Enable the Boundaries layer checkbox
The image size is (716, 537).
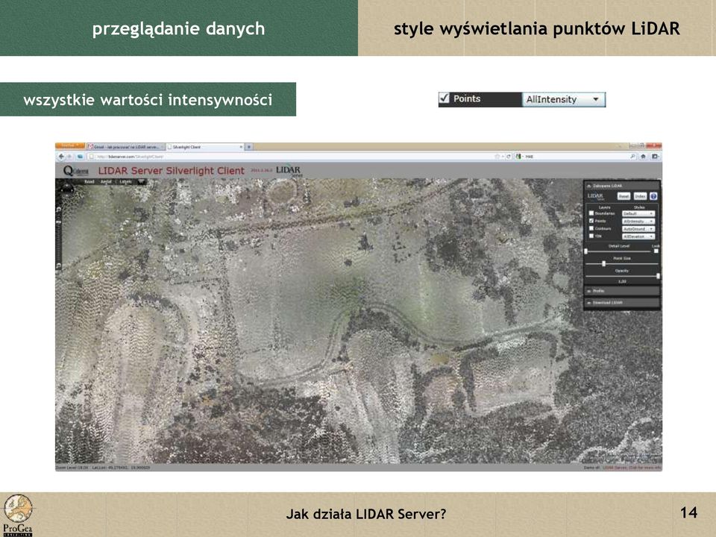(x=591, y=213)
